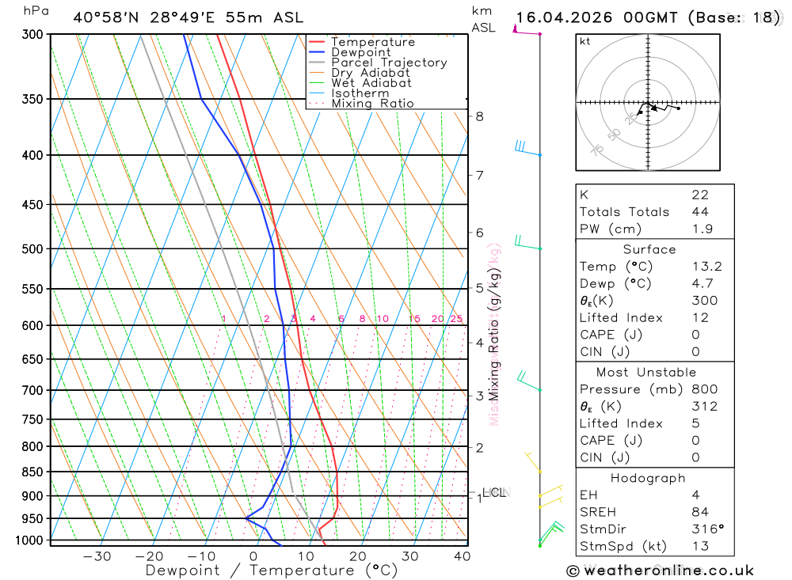Click the EH value 4
Image resolution: width=792 pixels, height=580 pixels.
pyautogui.click(x=696, y=495)
